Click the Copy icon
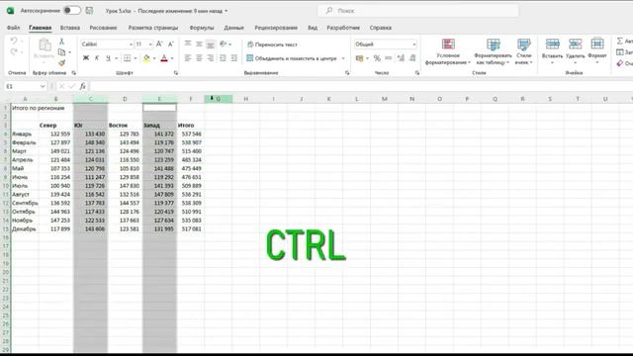 61,52
